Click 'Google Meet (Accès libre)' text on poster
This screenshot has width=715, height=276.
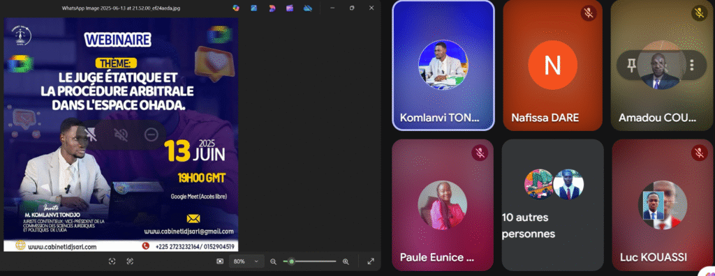pos(198,197)
